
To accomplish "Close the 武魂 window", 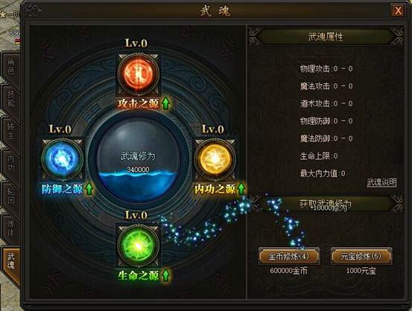I will 398,10.
